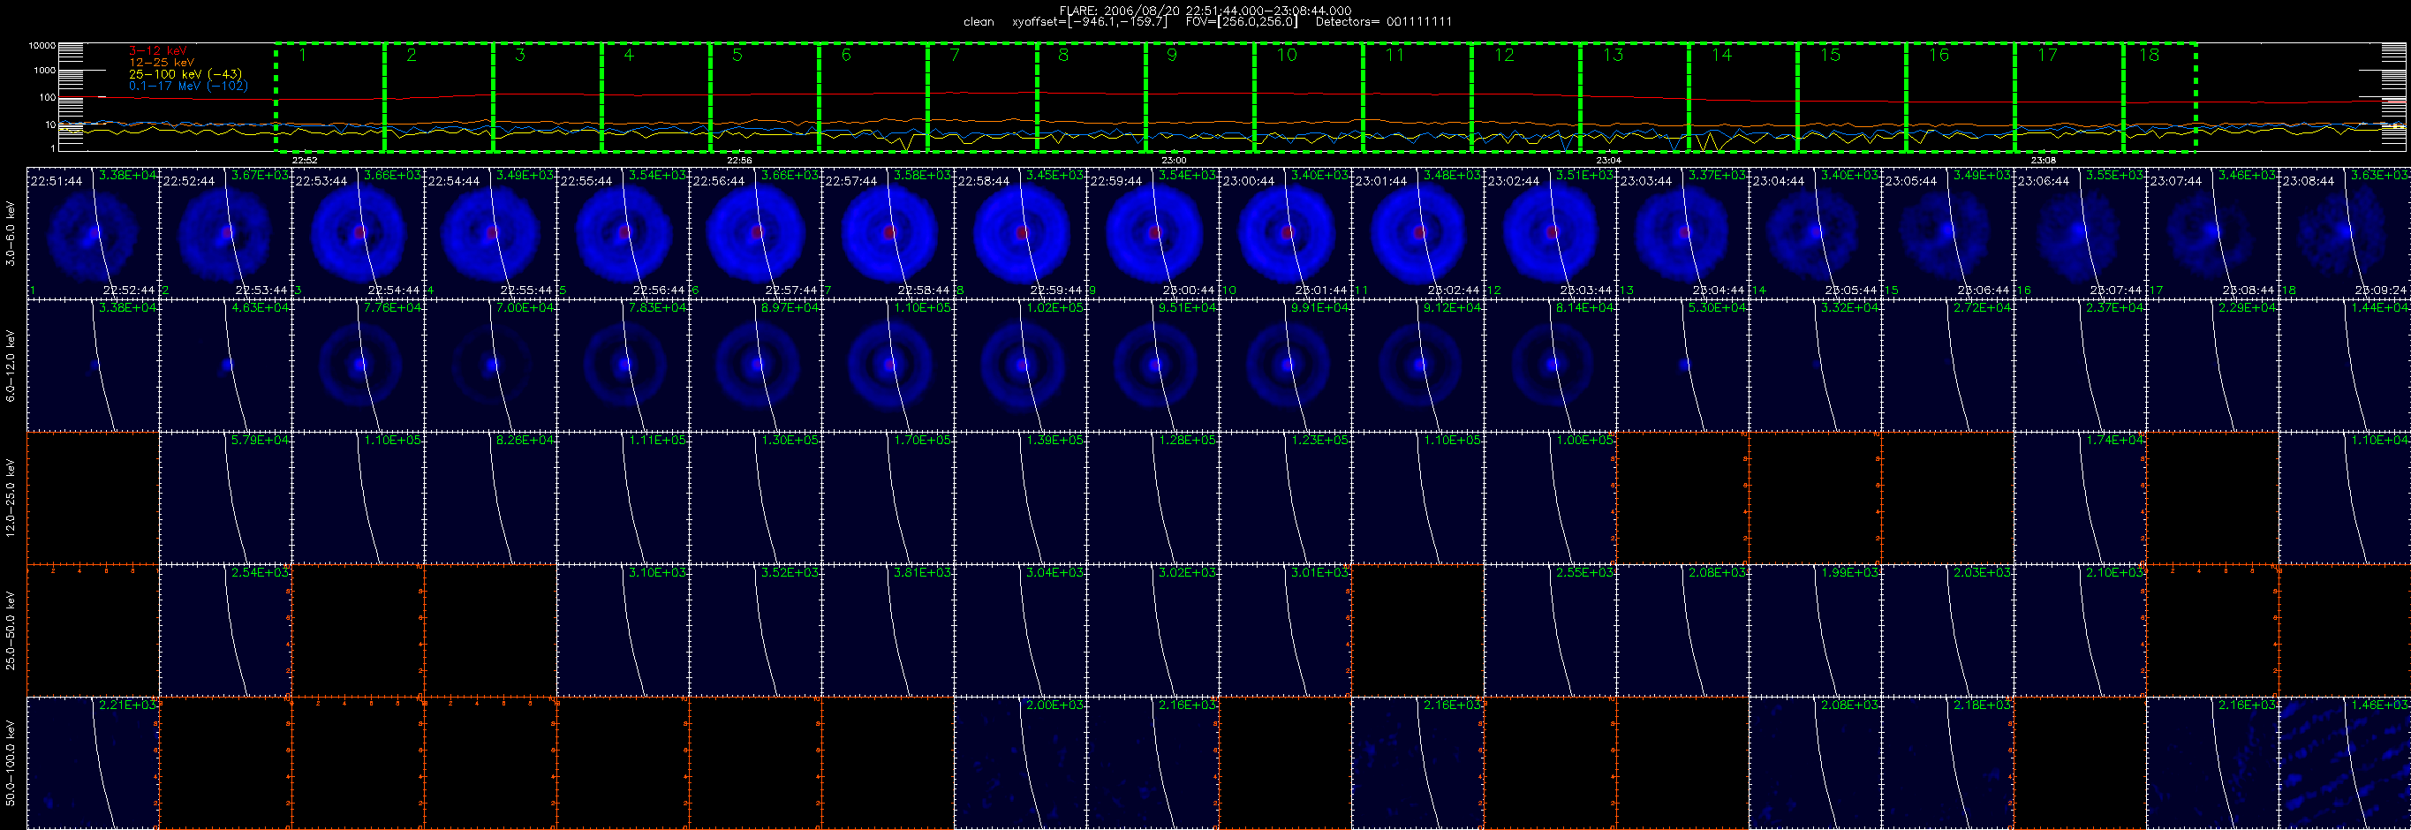2411x830 pixels.
Task: Select interval 16 box on the lightcurve
Action: (1960, 96)
